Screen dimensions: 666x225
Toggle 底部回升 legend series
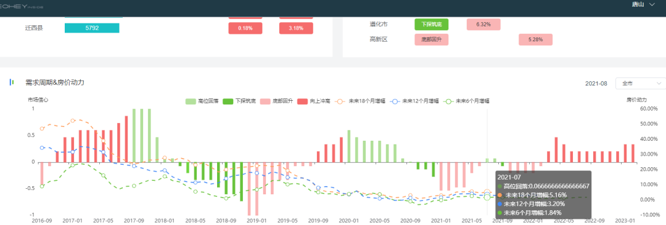click(277, 101)
